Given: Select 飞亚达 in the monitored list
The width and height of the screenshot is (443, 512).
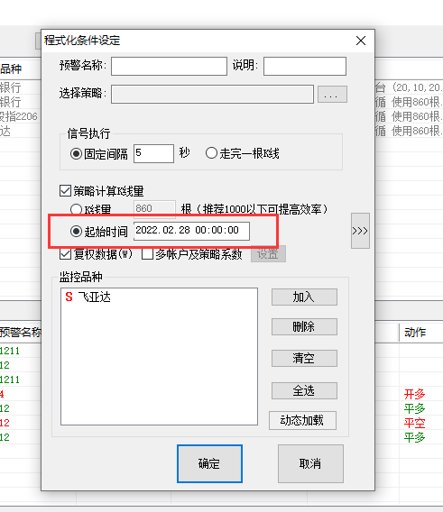Looking at the screenshot, I should (94, 297).
